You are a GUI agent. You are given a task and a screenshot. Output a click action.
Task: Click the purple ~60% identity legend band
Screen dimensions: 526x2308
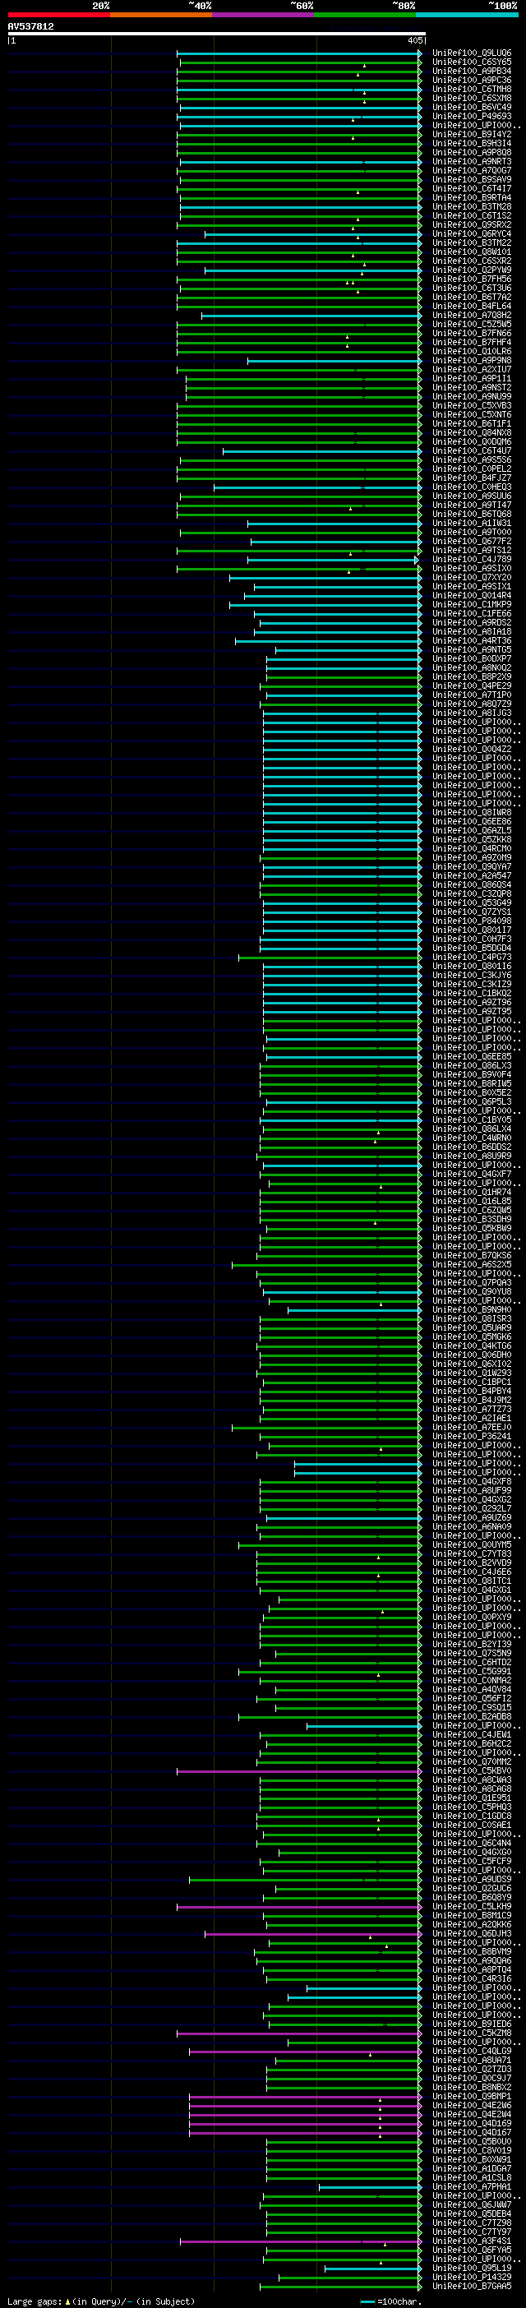(264, 14)
